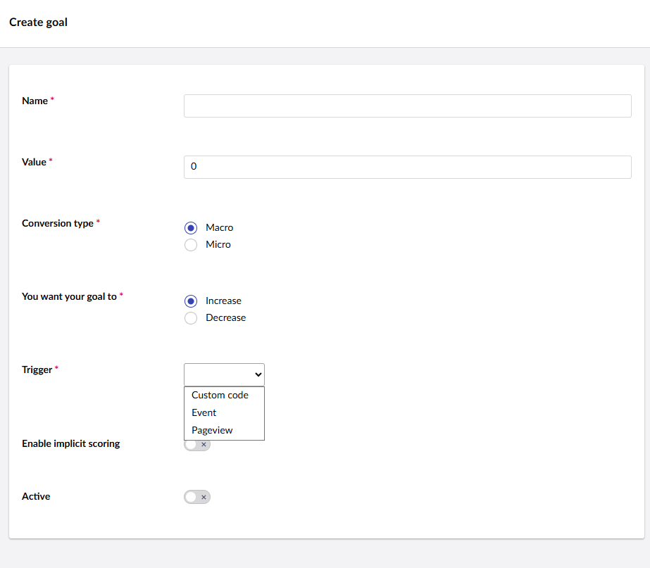Choose Custom code from the Trigger list
Viewport: 650px width, 568px height.
click(220, 396)
